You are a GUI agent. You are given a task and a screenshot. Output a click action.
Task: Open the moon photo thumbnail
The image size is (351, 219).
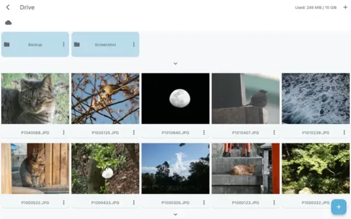(175, 99)
